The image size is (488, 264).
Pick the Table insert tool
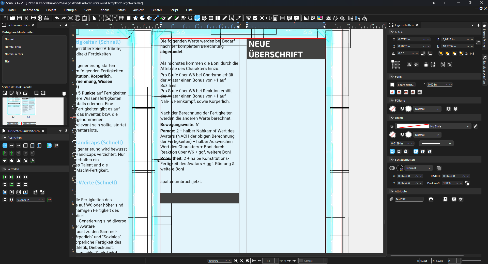coord(122,18)
